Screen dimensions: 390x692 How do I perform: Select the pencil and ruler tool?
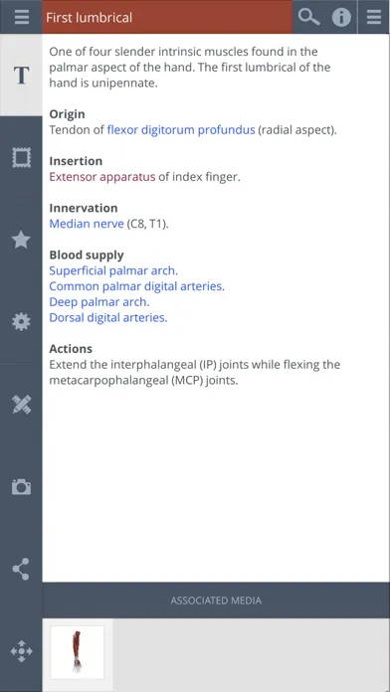tap(21, 405)
